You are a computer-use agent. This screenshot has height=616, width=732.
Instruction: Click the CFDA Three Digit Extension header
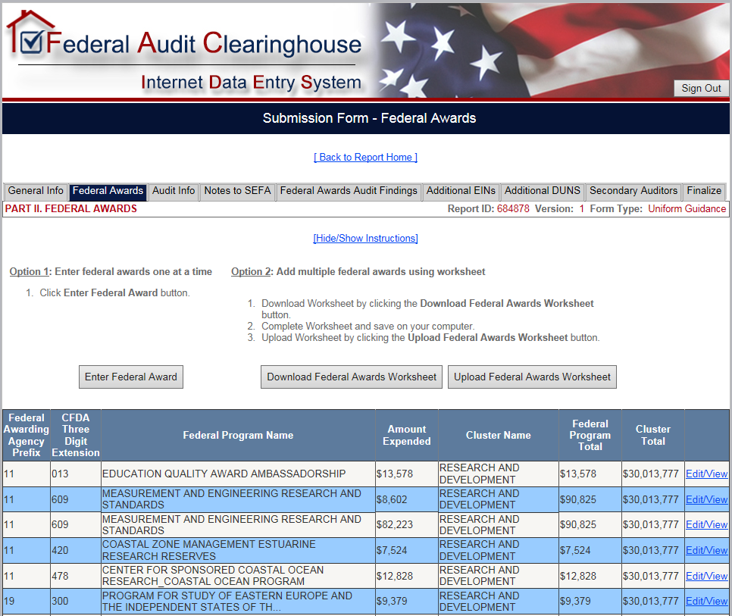coord(76,436)
